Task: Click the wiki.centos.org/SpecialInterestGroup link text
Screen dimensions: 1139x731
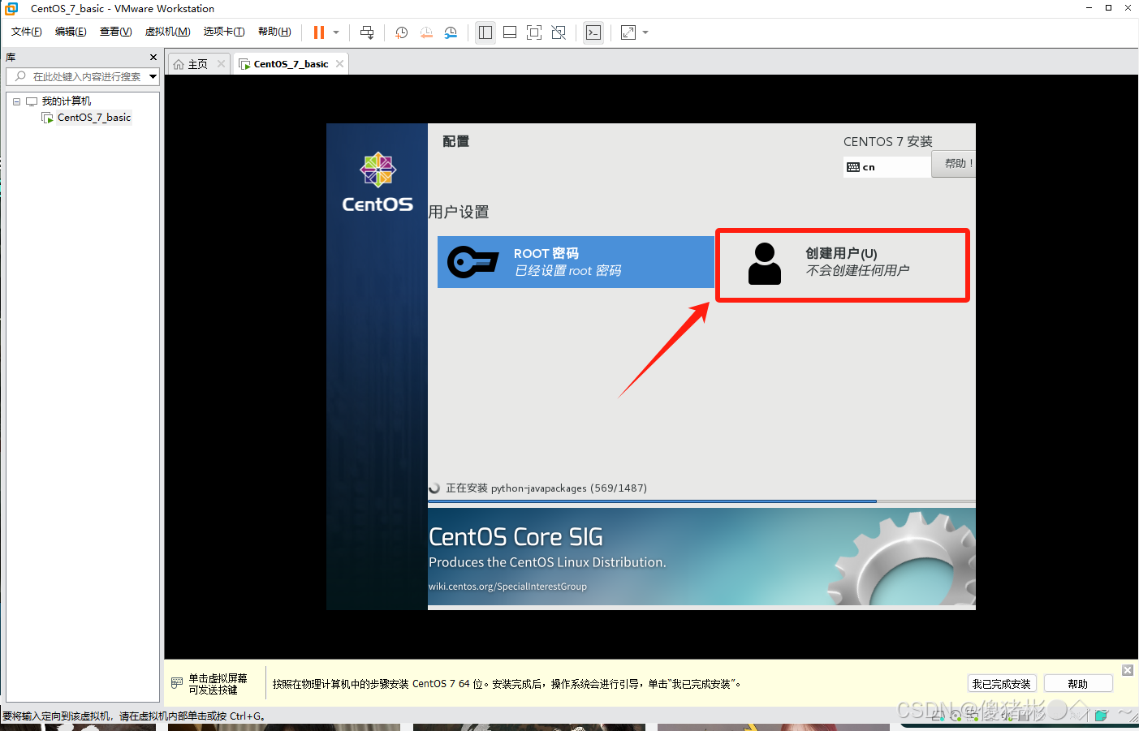Action: [x=507, y=587]
